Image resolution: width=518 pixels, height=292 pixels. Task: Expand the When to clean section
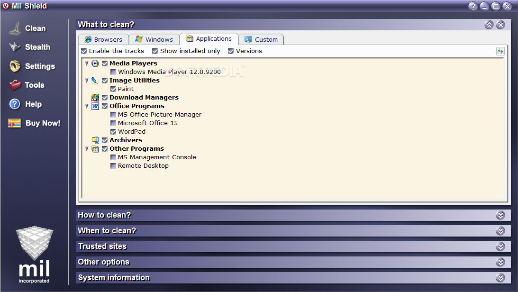pyautogui.click(x=500, y=231)
